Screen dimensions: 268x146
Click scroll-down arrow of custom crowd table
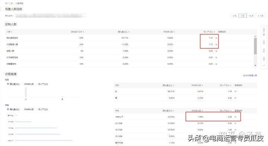point(255,65)
